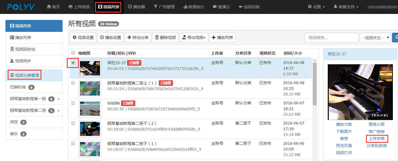Open the 播放器 nav item
The image size is (398, 161).
point(137,7)
